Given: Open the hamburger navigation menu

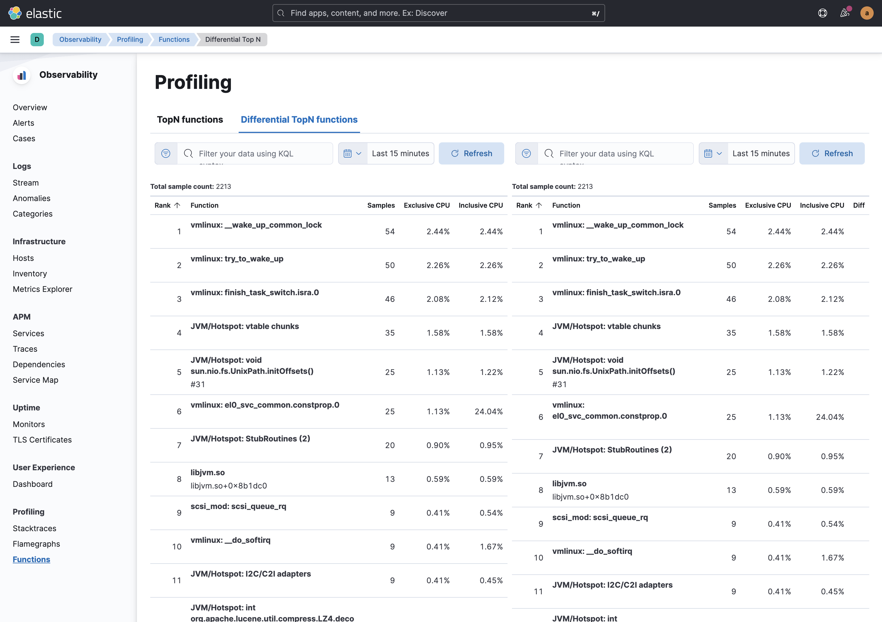Looking at the screenshot, I should tap(15, 40).
